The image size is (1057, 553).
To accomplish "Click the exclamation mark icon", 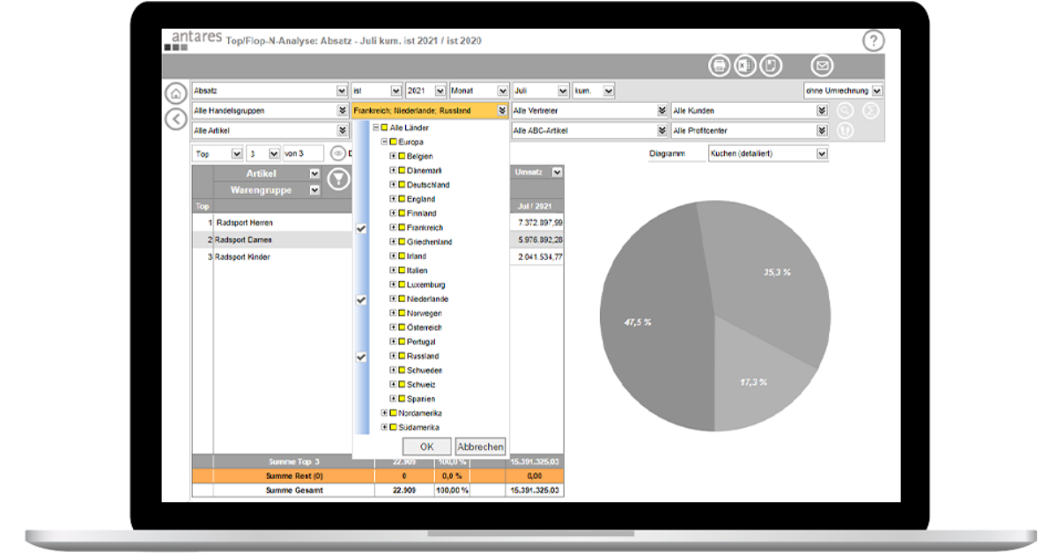I will pyautogui.click(x=845, y=130).
